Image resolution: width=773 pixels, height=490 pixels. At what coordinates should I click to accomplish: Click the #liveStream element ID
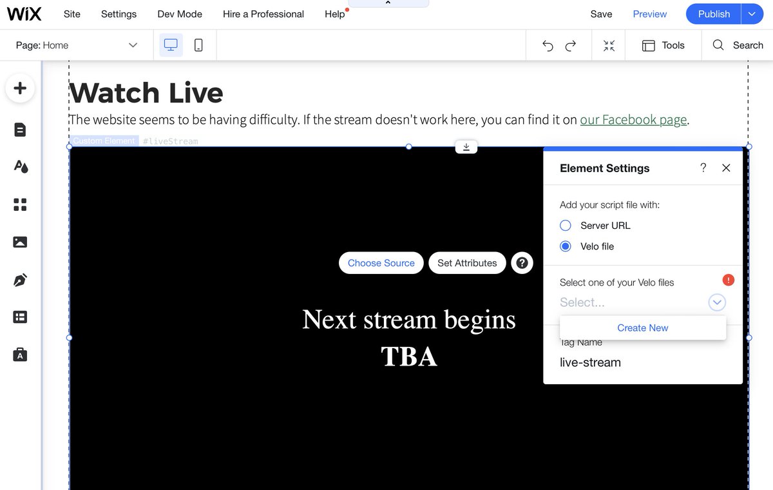(170, 141)
